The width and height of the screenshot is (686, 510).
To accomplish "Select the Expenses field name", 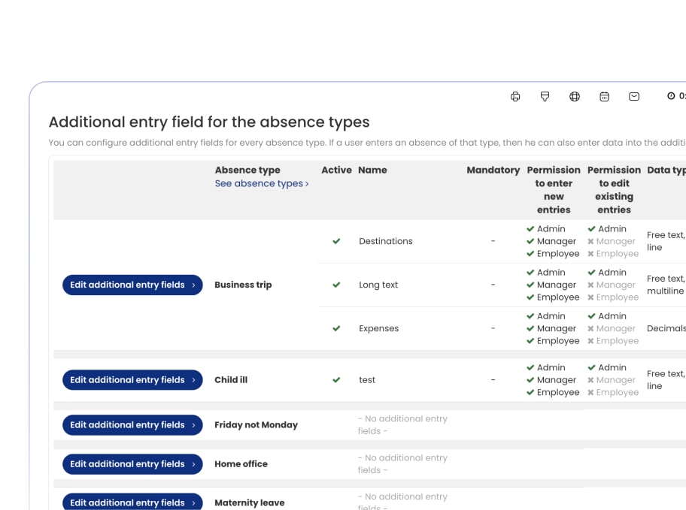I will point(378,328).
